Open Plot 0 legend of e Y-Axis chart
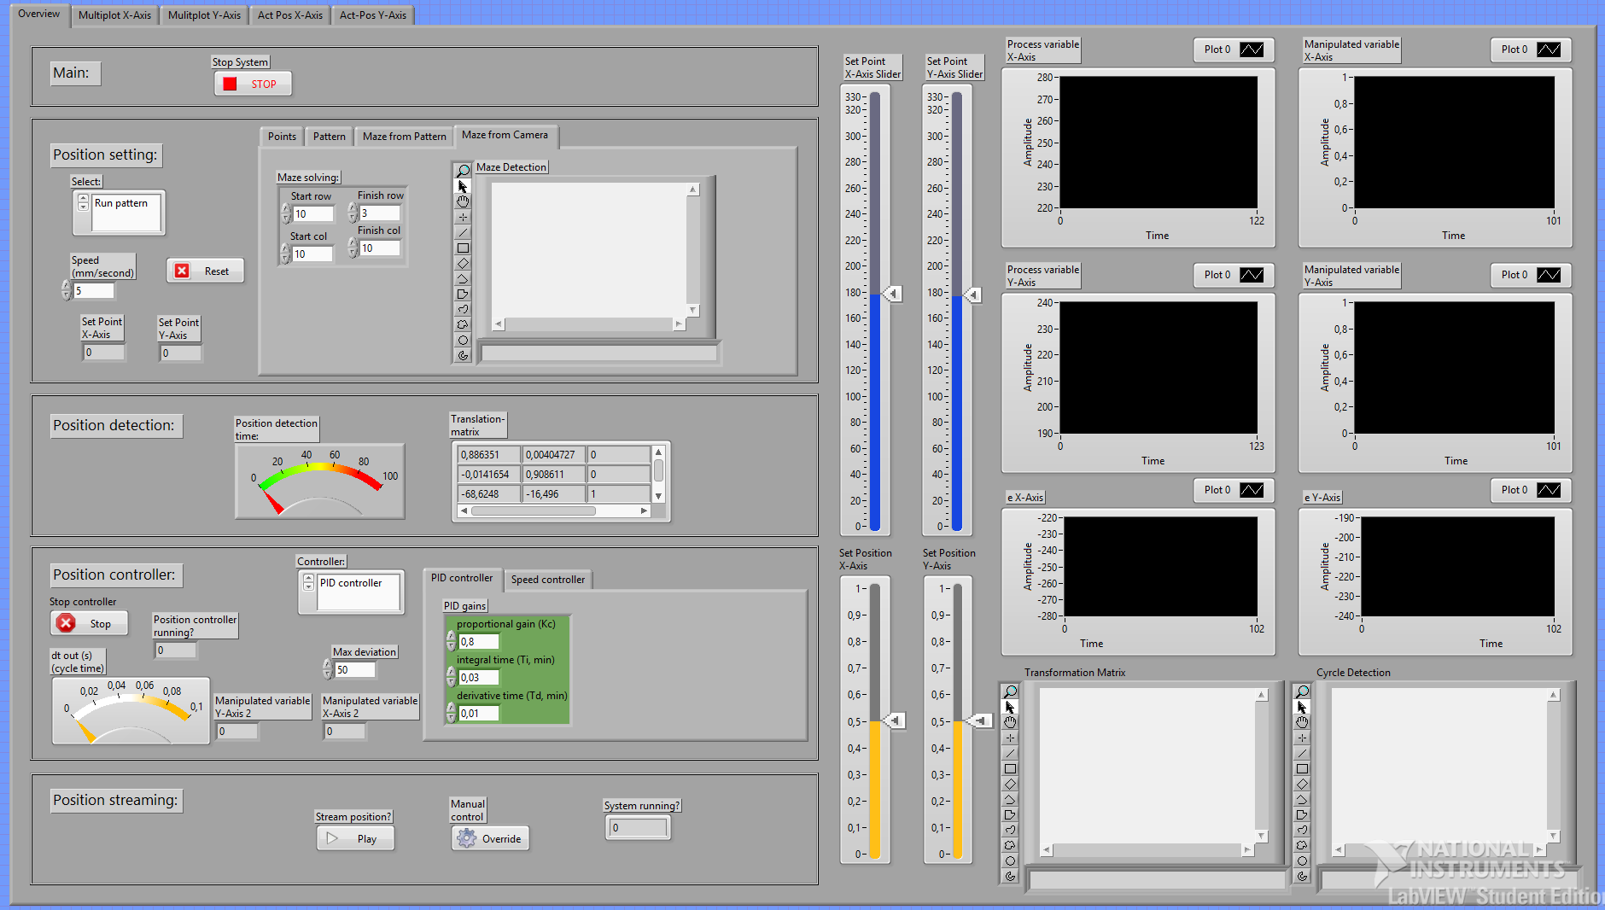1605x910 pixels. click(x=1531, y=490)
